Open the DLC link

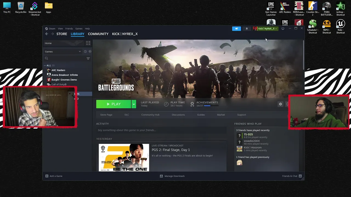click(x=127, y=115)
